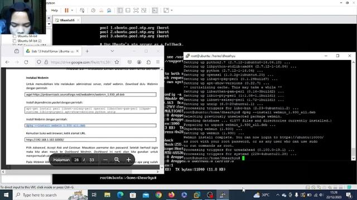Viewport: 357px width, 200px height.
Task: Click the Send Ctrl+Alt+Del toolbar icon
Action: (82, 11)
